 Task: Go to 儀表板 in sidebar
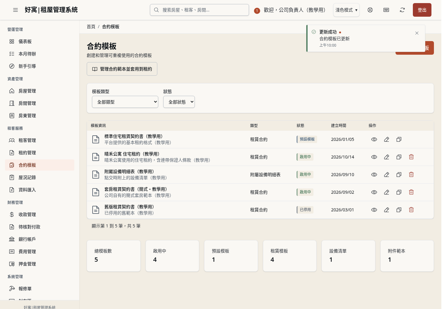click(x=40, y=41)
